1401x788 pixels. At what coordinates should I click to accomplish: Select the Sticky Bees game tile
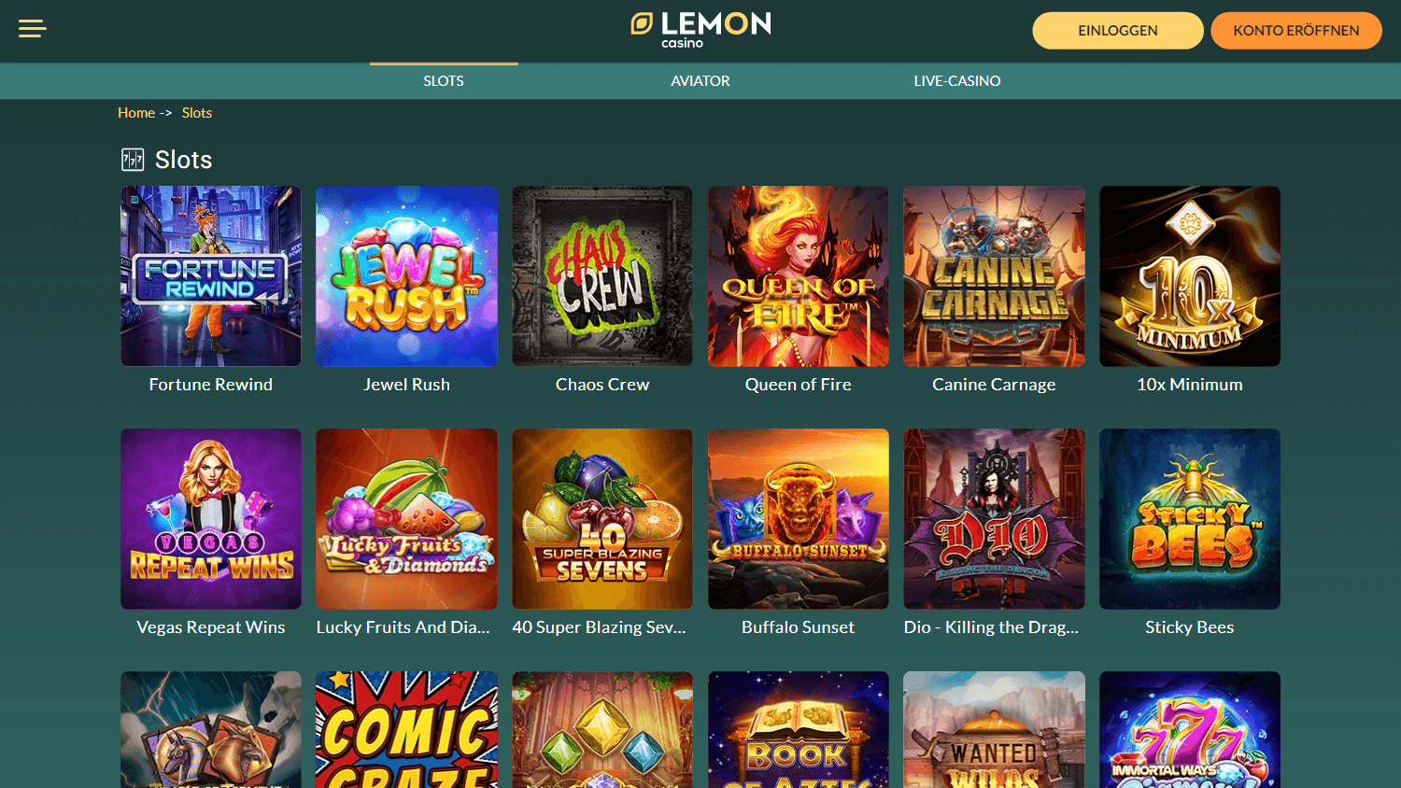coord(1190,519)
